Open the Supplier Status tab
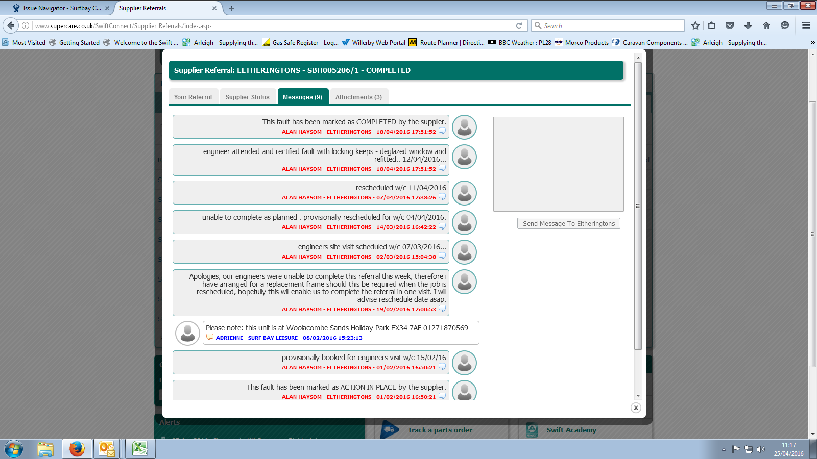The image size is (817, 459). [x=248, y=97]
